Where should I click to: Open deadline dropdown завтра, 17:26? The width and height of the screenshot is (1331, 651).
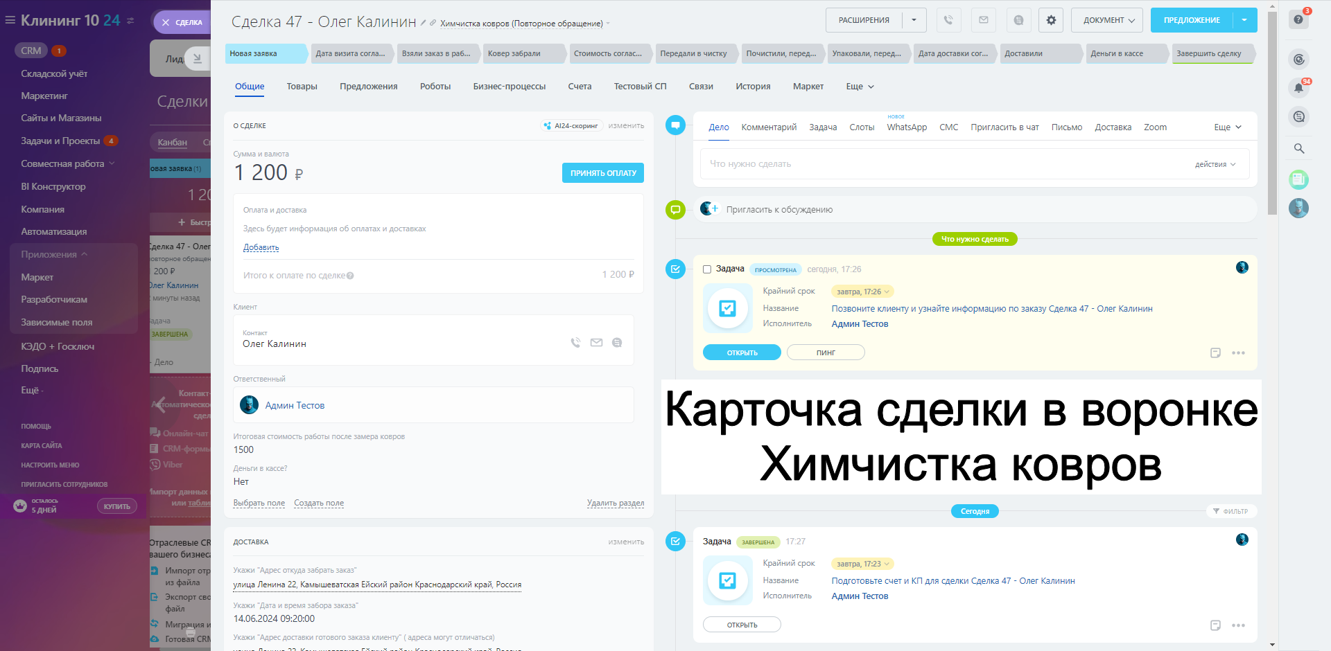[x=862, y=292]
